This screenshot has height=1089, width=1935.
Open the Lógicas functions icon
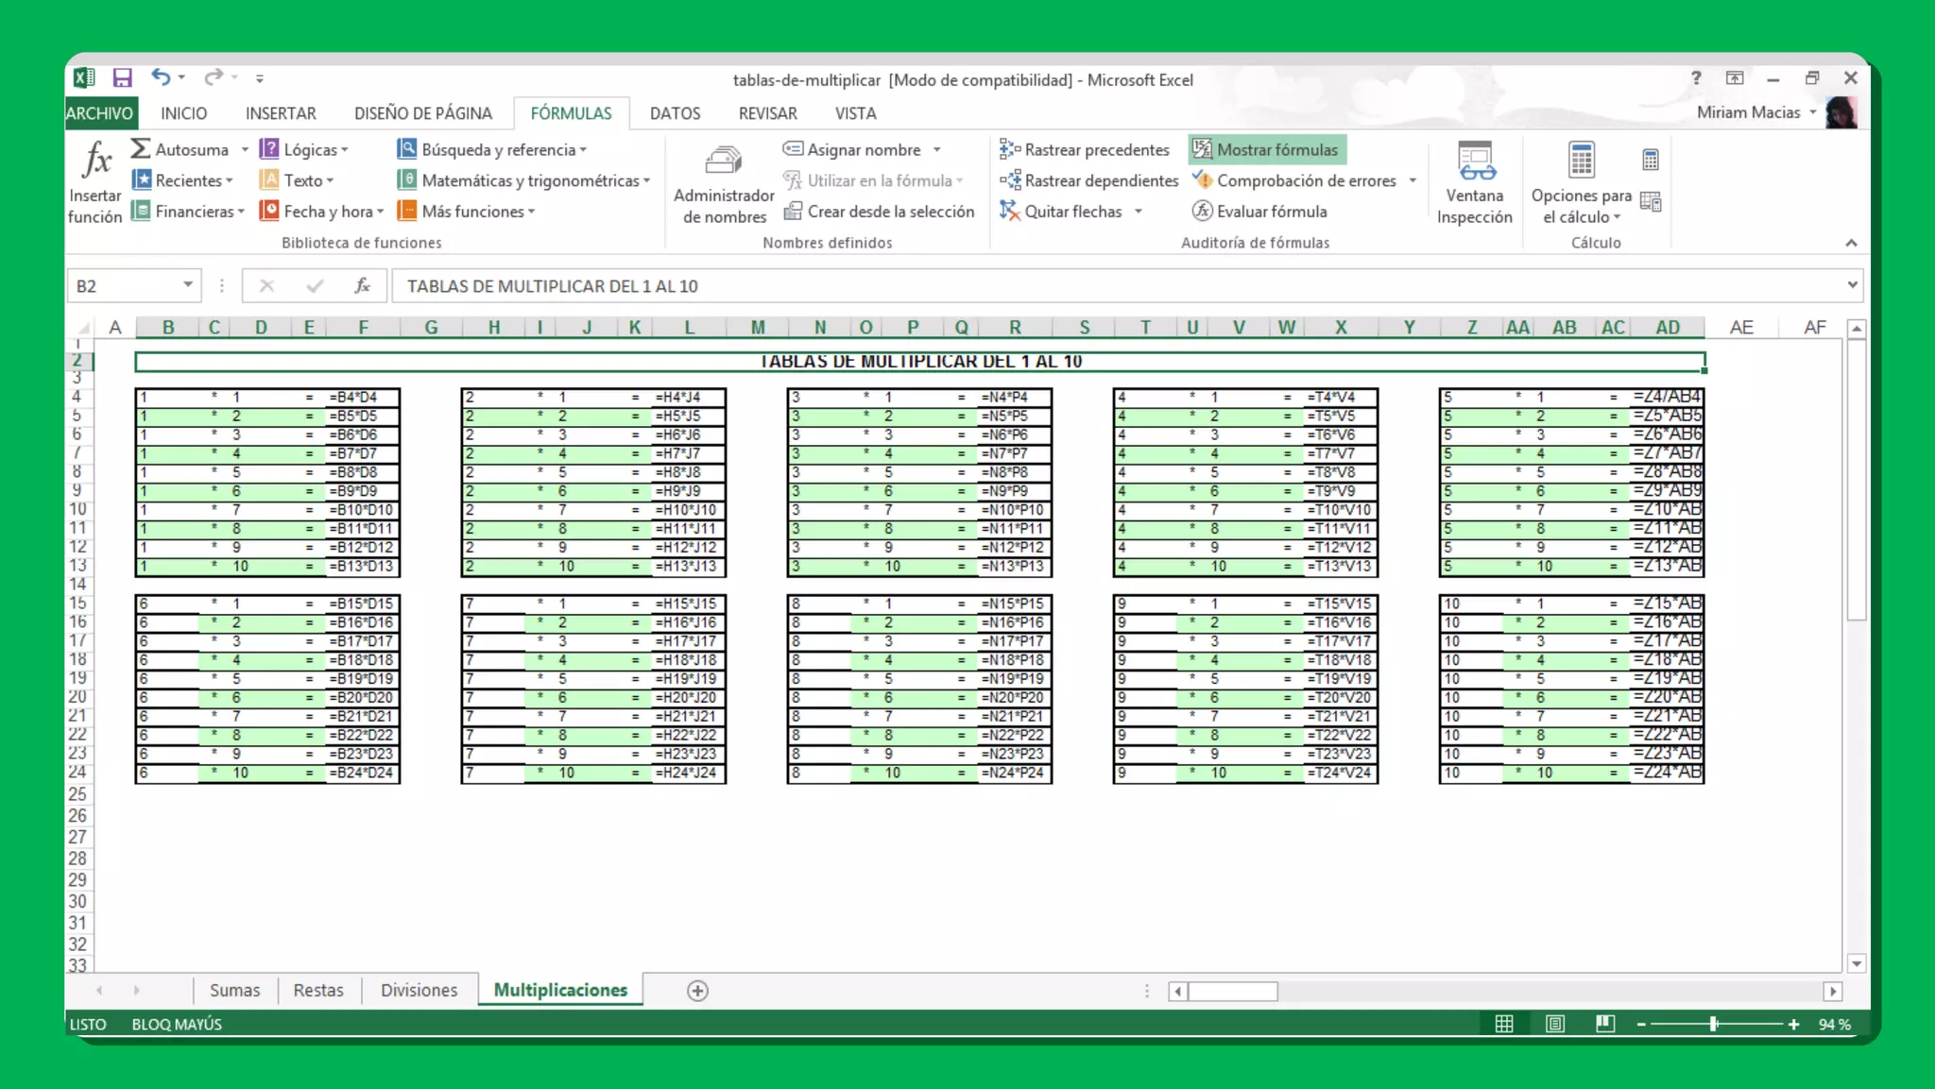269,149
